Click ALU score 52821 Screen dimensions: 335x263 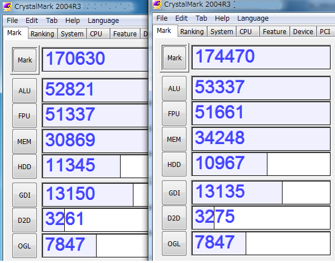tap(95, 90)
